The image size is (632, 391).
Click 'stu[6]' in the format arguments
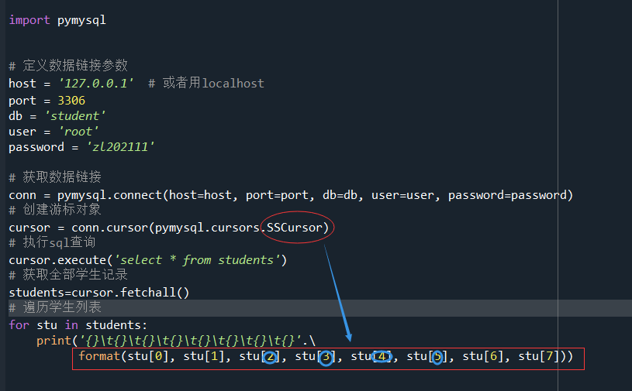point(483,356)
